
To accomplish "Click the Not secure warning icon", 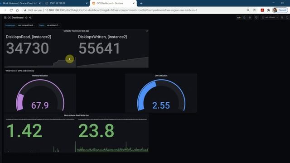I will (25, 10).
